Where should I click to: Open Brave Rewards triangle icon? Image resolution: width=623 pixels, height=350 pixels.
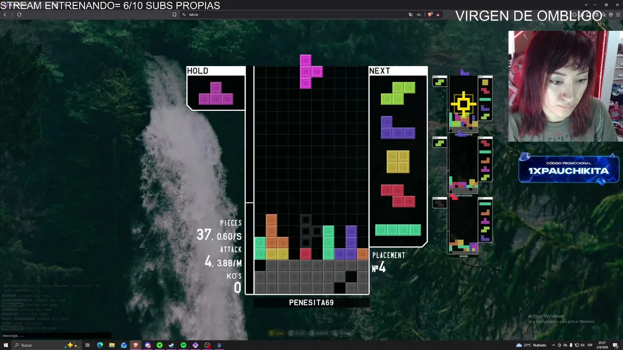(438, 15)
